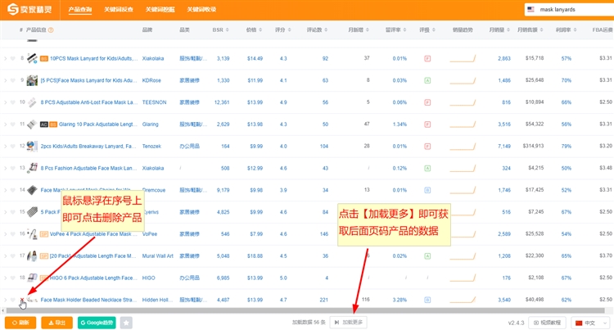Sort the table by 评级 column
The height and width of the screenshot is (330, 614).
pyautogui.click(x=427, y=29)
